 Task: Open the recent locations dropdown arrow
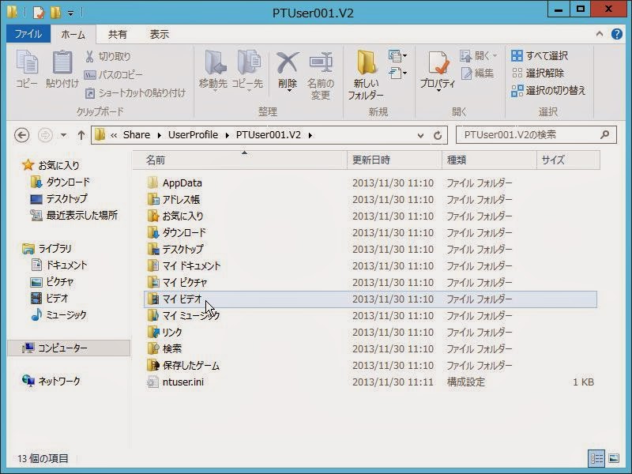coord(63,135)
